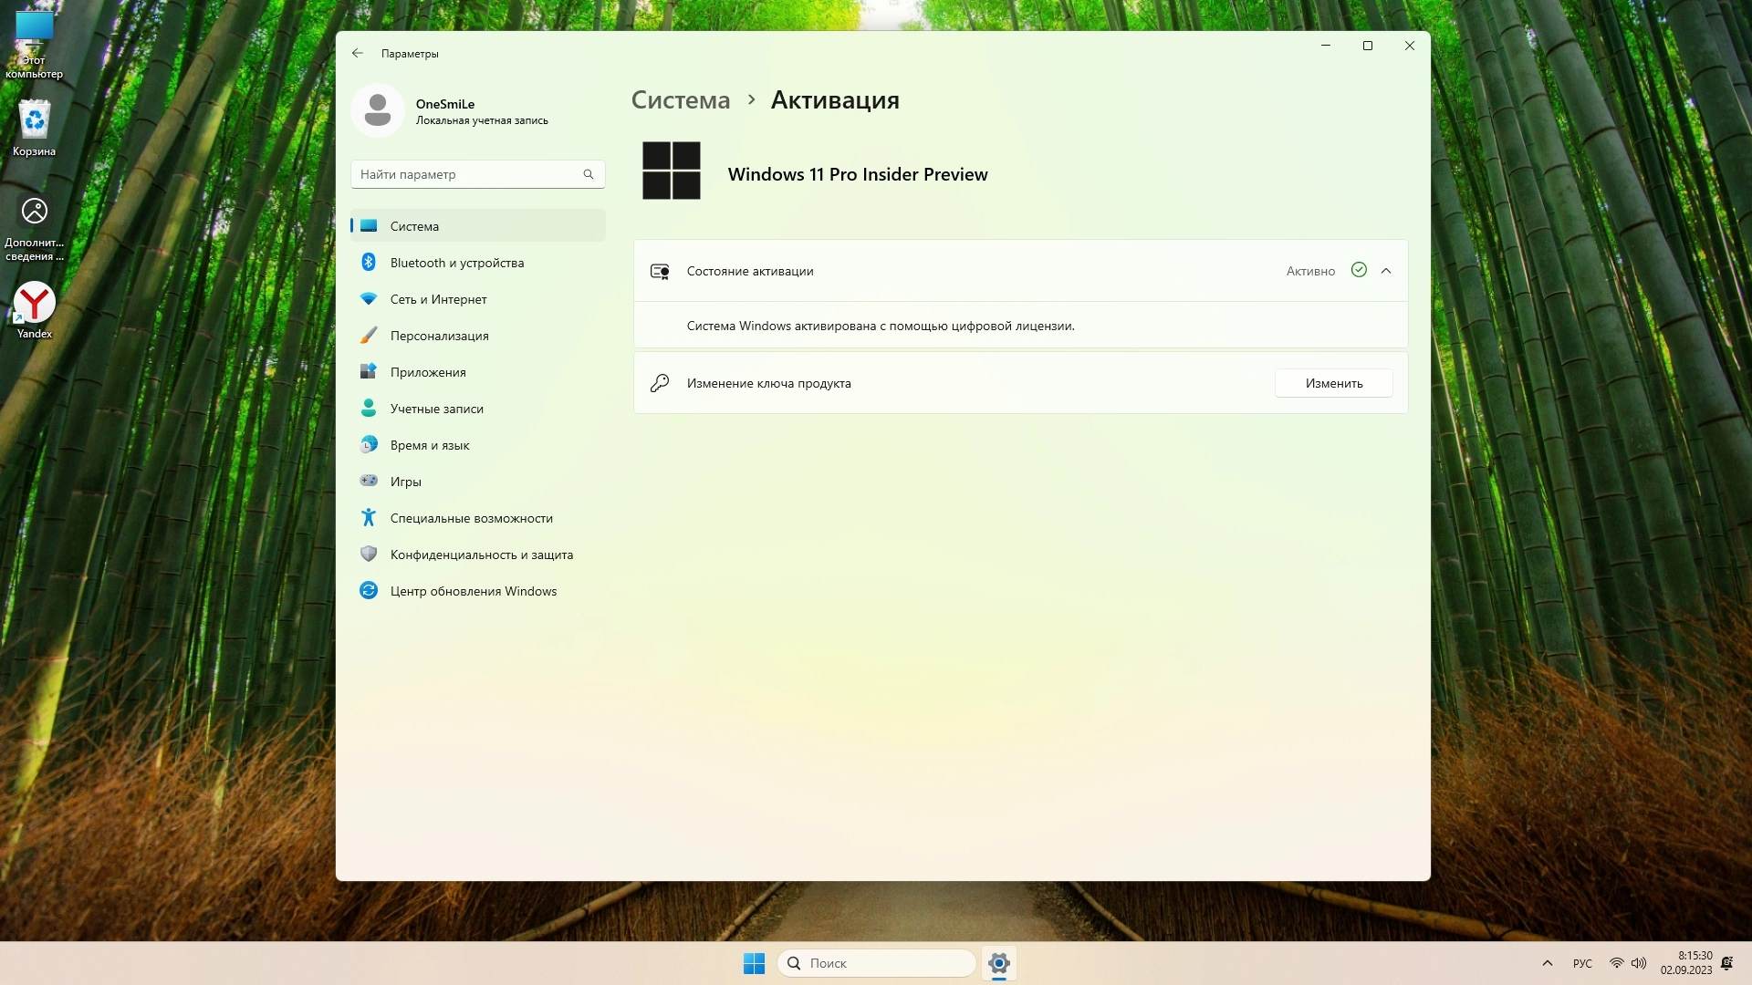
Task: Collapse the Состояние активации section
Action: [x=1386, y=271]
